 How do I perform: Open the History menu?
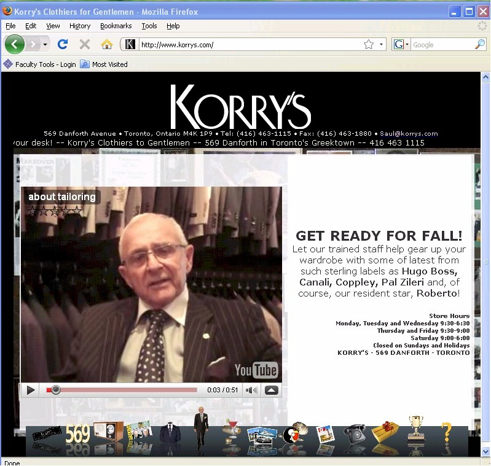pyautogui.click(x=80, y=26)
